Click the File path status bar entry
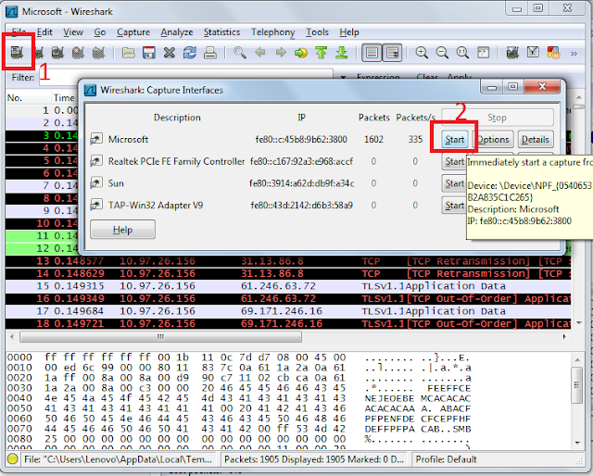 pos(118,459)
